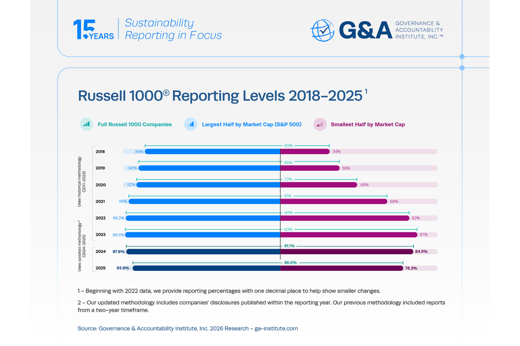Click the 78.2% value for 2025
This screenshot has width=520, height=346.
[411, 268]
